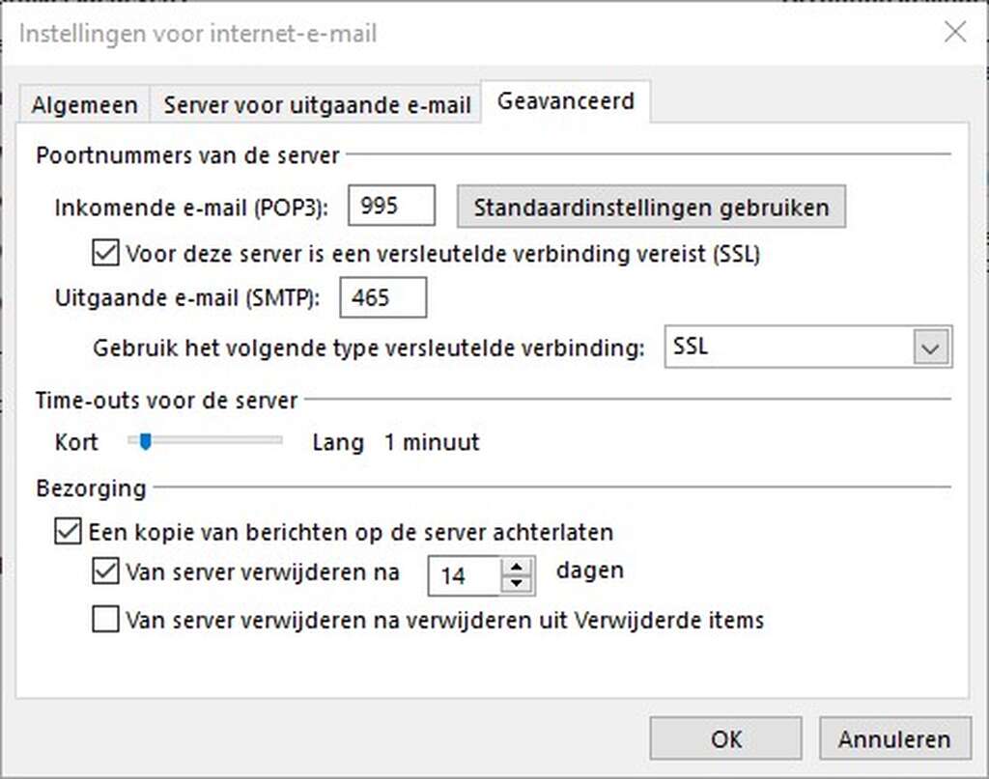The height and width of the screenshot is (779, 989).
Task: Toggle SSL encrypted connection checkbox
Action: point(104,254)
